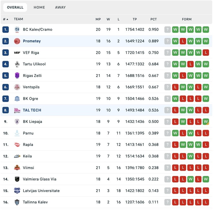This screenshot has width=215, height=211.
Task: Switch to the HOME standings tab
Action: 39,7
